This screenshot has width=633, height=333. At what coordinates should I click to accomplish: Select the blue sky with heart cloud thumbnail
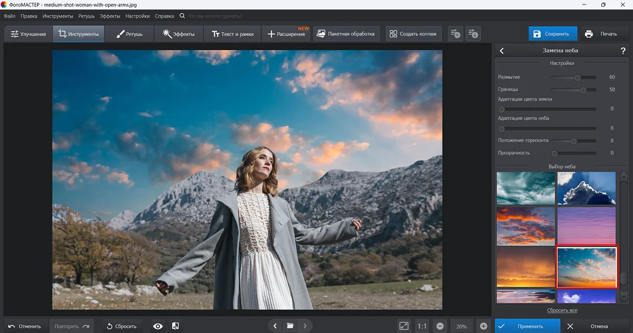coord(586,296)
